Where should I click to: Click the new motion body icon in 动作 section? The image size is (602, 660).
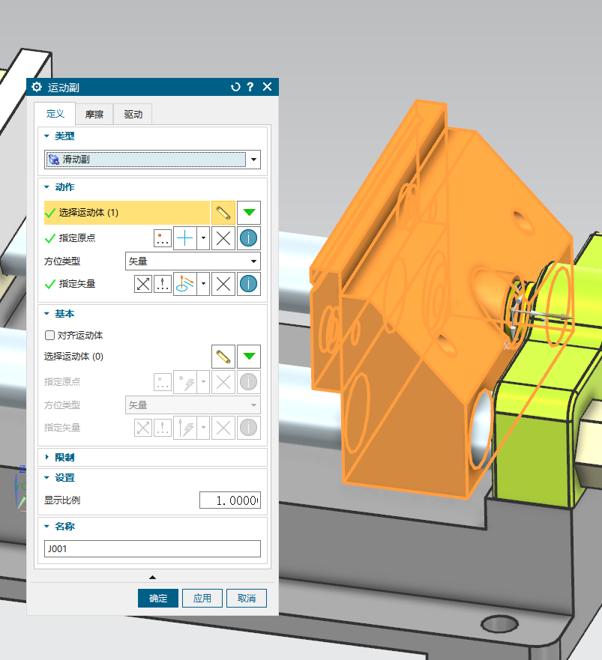tap(223, 213)
